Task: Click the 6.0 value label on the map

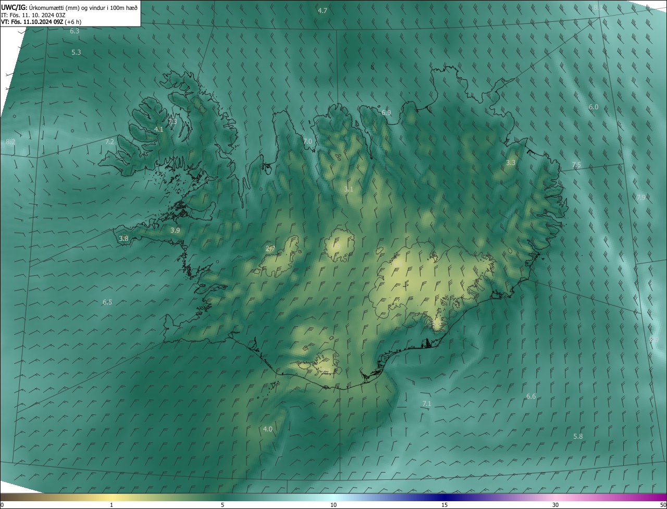Action: [x=594, y=107]
